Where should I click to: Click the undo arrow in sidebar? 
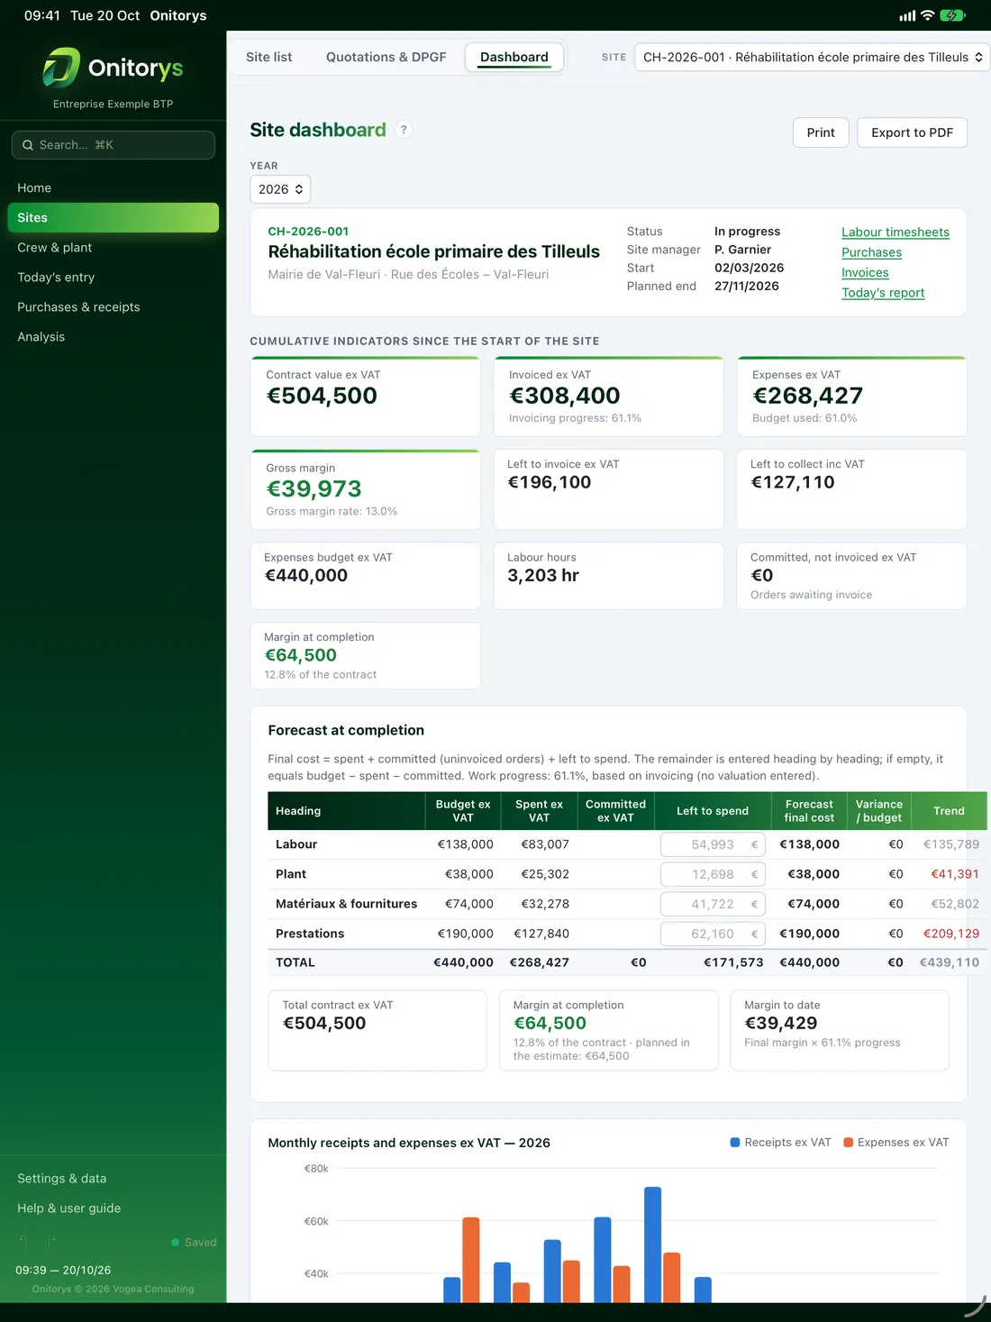click(x=24, y=1242)
